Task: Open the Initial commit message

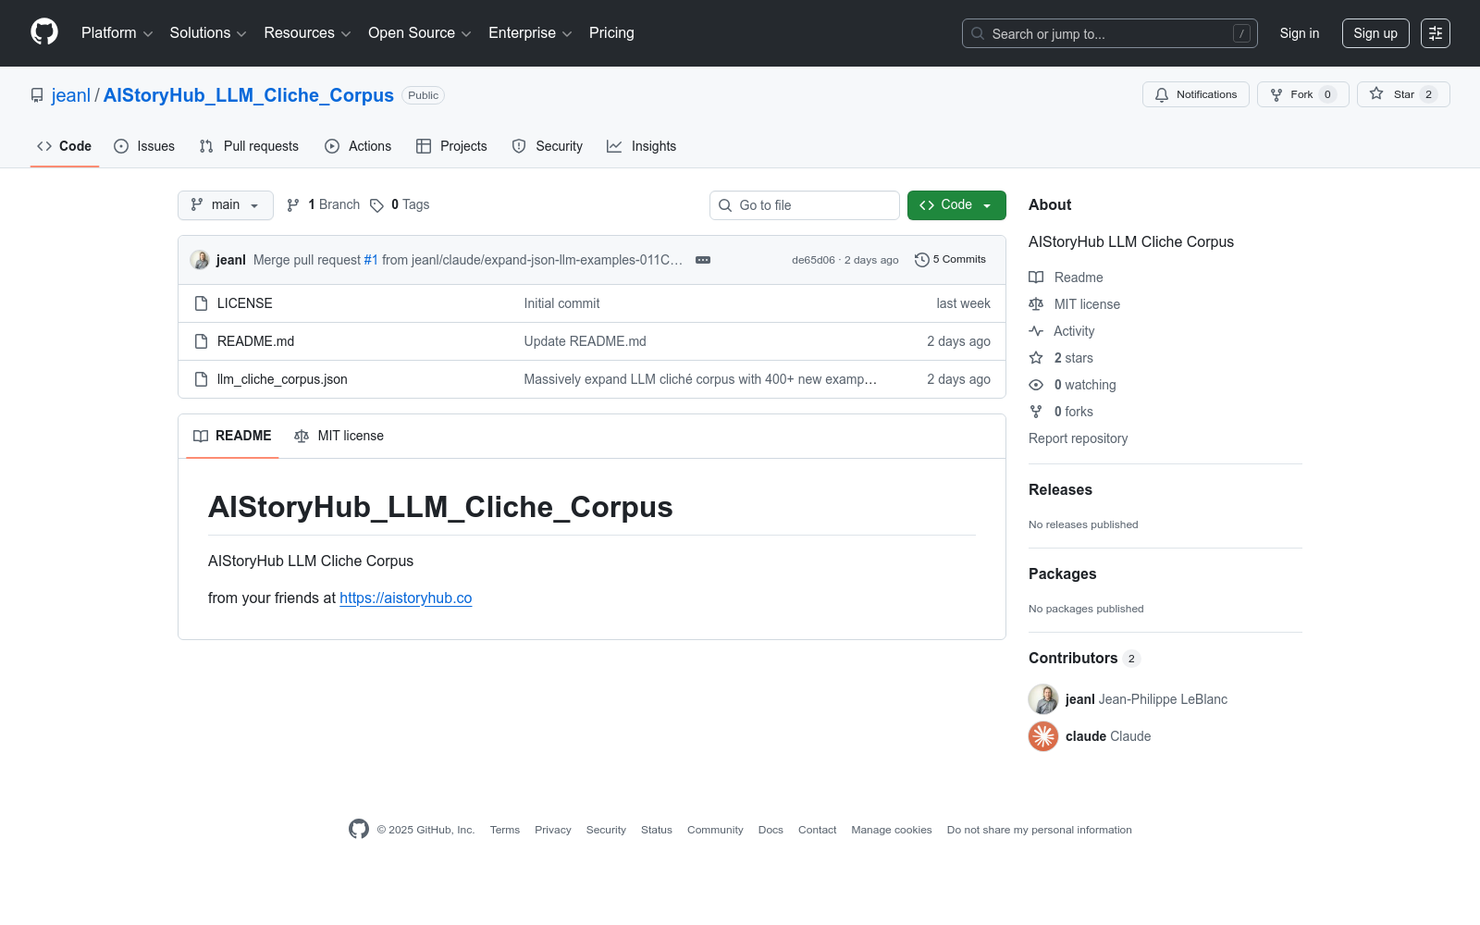Action: (561, 303)
